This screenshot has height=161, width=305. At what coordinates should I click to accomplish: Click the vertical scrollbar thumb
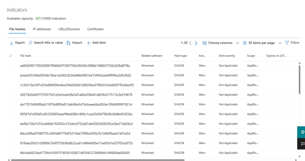[x=300, y=80]
